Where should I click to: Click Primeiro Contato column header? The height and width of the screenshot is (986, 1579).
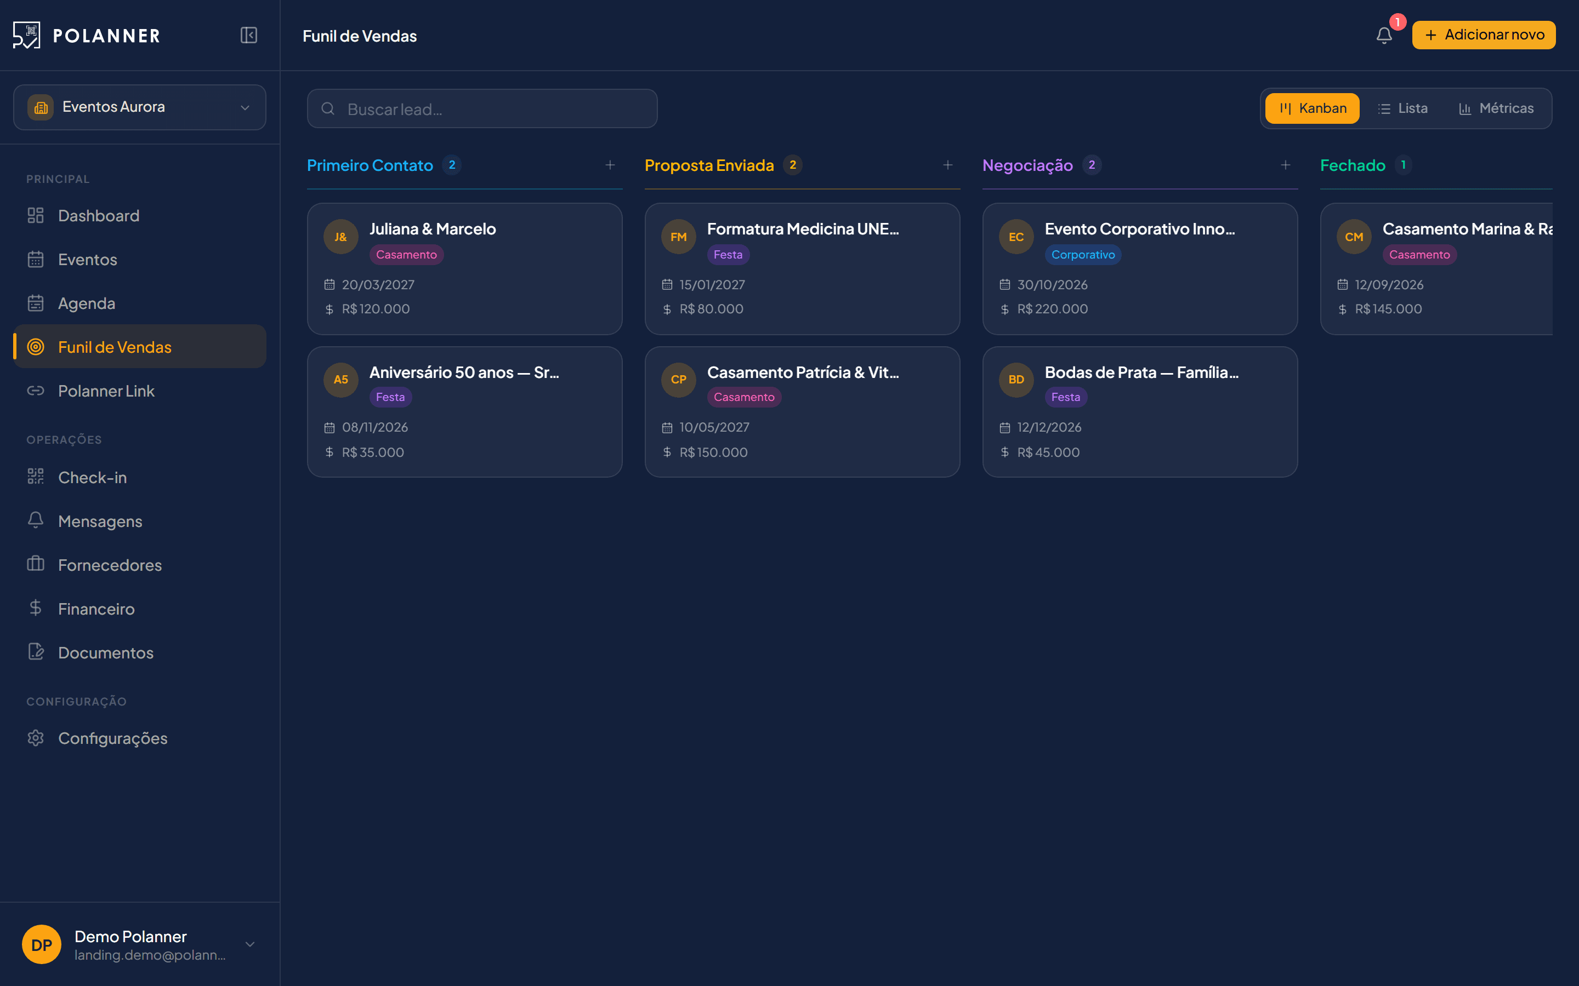(x=370, y=165)
